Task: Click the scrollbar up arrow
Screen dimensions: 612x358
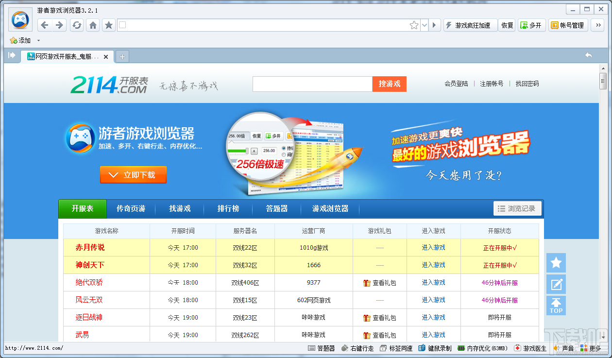Action: (603, 68)
